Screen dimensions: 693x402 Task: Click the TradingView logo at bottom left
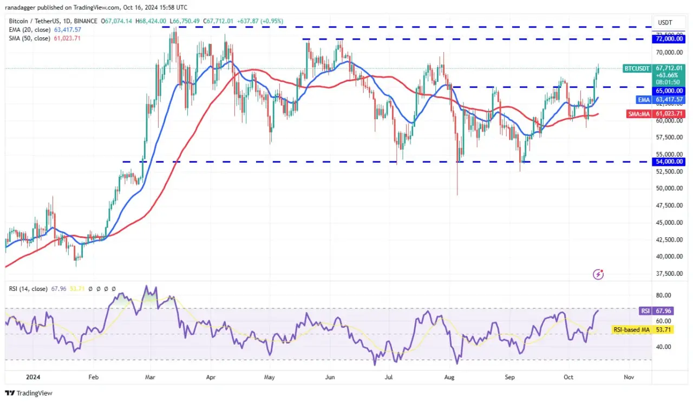[x=29, y=393]
